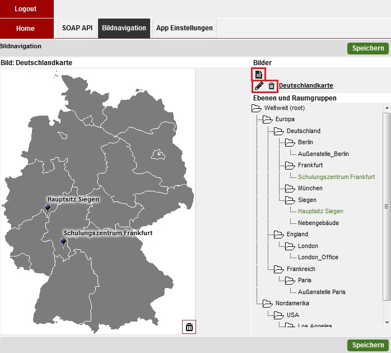
Task: Collapse the England folder icon
Action: [x=279, y=235]
